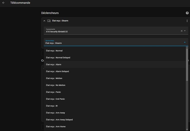Click the back arrow beside Télécommande
Image resolution: width=190 pixels, height=131 pixels.
[x=4, y=3]
